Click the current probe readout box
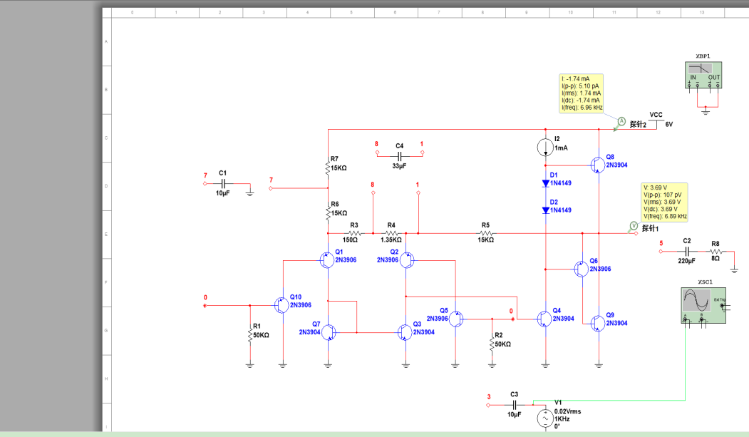The height and width of the screenshot is (437, 749). pyautogui.click(x=582, y=93)
